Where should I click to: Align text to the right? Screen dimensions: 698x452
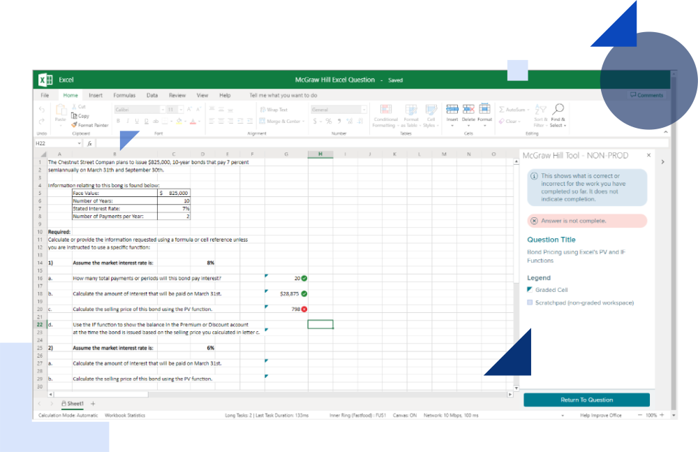230,122
